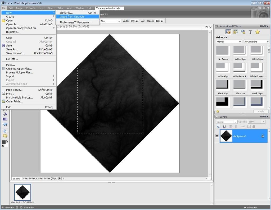Choose Image from Clipboard in submenu
The height and width of the screenshot is (210, 271).
(72, 17)
